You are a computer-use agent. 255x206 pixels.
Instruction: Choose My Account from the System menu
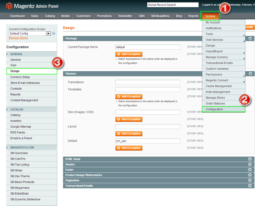click(224, 22)
